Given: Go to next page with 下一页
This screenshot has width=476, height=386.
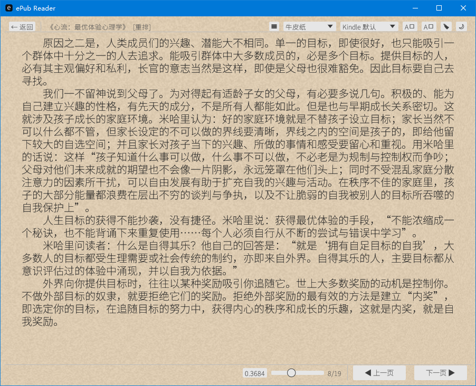Looking at the screenshot, I should tap(441, 373).
